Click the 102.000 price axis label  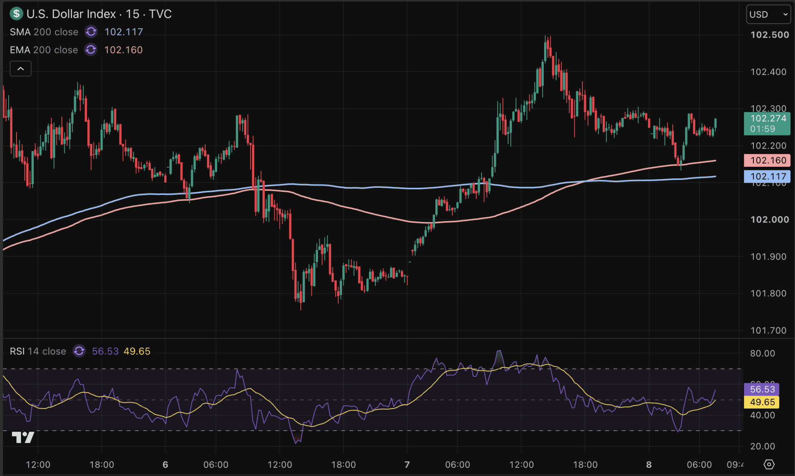pos(769,219)
